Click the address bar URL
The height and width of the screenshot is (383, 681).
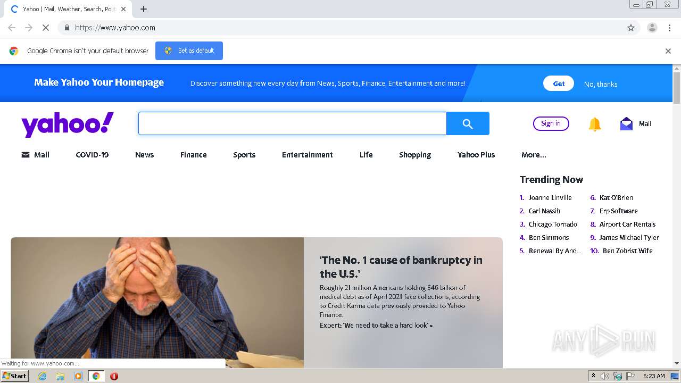[x=115, y=28]
